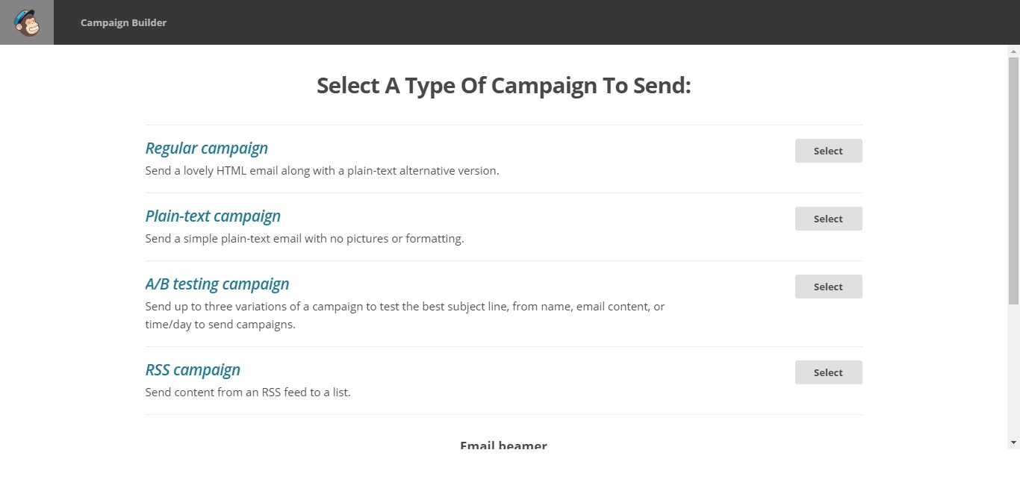The width and height of the screenshot is (1020, 494).
Task: Click empty scrollbar track below the thumb
Action: coord(1013,373)
